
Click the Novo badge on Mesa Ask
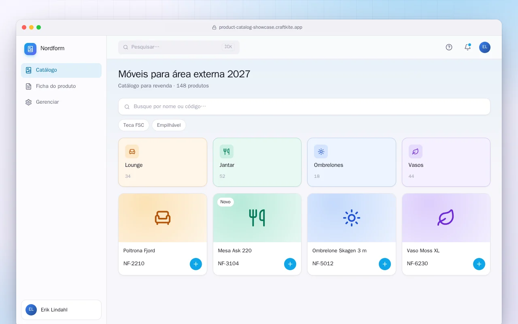coord(225,202)
